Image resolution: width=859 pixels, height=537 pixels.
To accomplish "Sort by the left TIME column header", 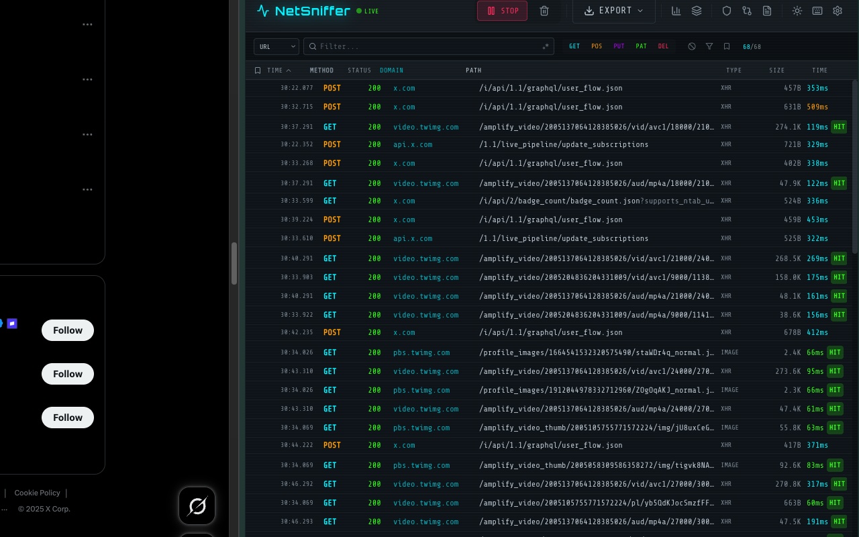I will click(x=279, y=70).
